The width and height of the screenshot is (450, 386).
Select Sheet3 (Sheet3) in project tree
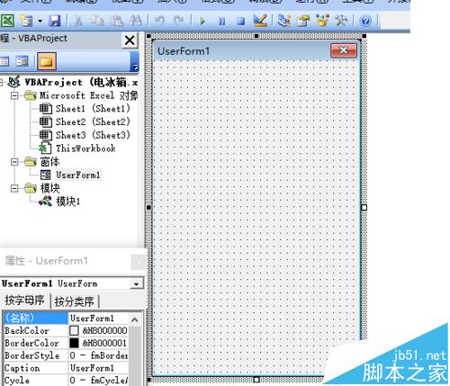(93, 135)
